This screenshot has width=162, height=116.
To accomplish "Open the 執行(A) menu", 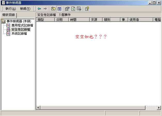I will click(11, 9).
